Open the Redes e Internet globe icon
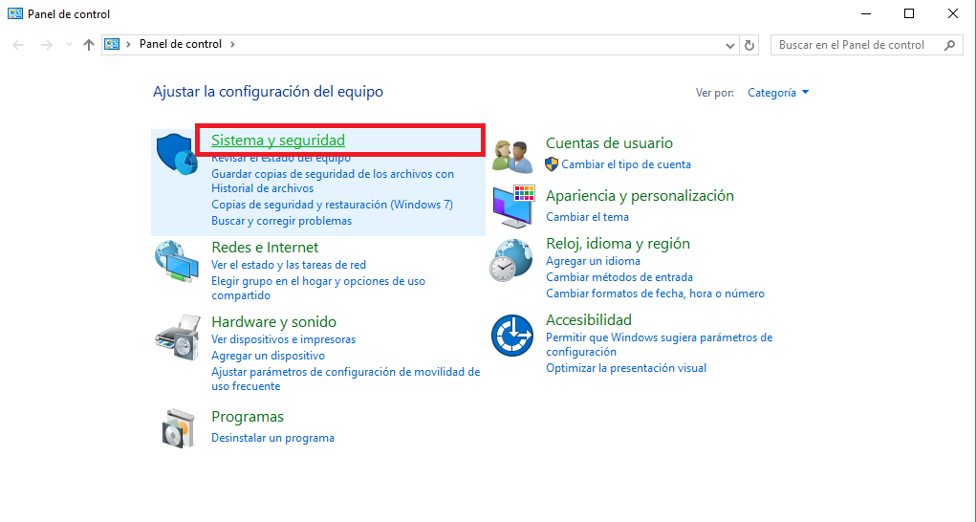Image resolution: width=976 pixels, height=522 pixels. (177, 262)
